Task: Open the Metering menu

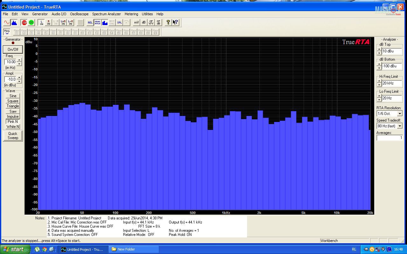Action: 131,14
